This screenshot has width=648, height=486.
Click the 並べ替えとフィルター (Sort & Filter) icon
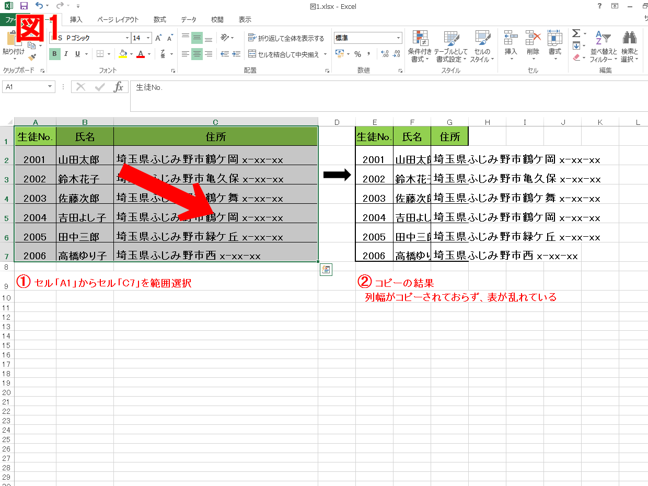(x=603, y=46)
